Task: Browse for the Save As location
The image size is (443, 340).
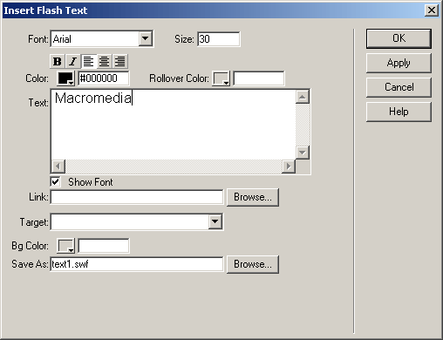Action: (253, 264)
